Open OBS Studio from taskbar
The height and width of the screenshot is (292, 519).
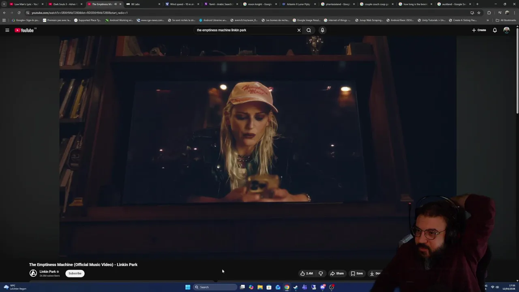coord(331,287)
